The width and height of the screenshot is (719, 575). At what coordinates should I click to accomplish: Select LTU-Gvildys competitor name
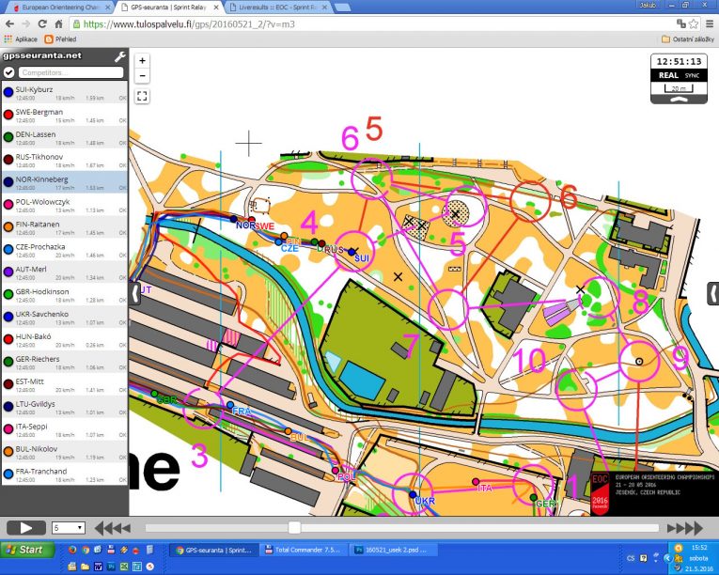tap(36, 404)
